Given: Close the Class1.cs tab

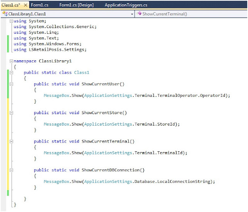Looking at the screenshot, I should (25, 5).
